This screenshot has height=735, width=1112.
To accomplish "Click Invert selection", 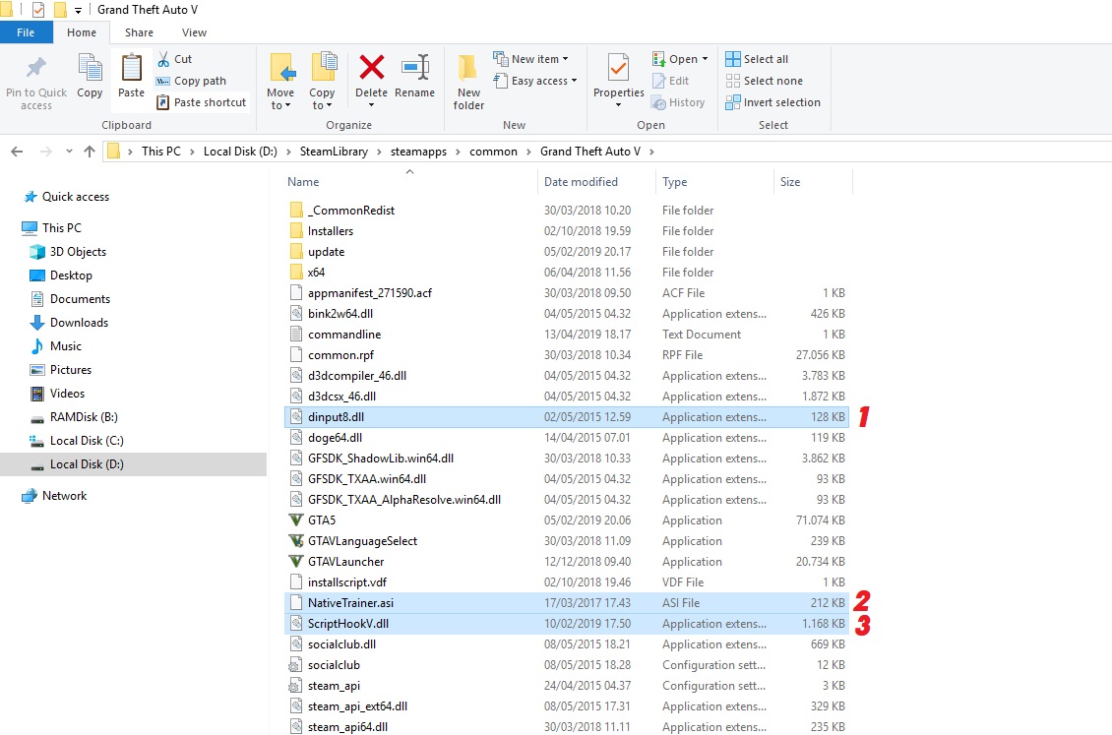I will tap(773, 102).
